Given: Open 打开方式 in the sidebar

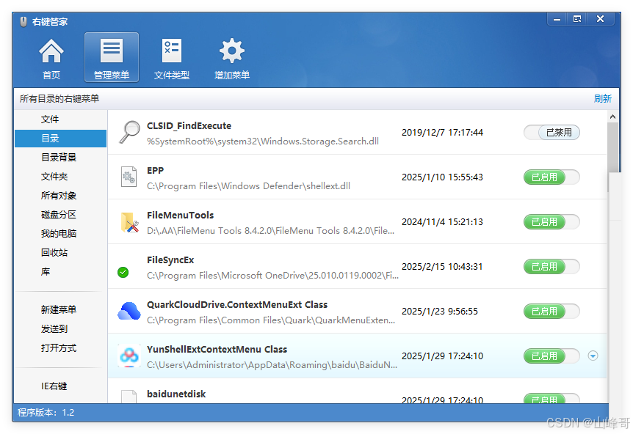Looking at the screenshot, I should click(60, 348).
